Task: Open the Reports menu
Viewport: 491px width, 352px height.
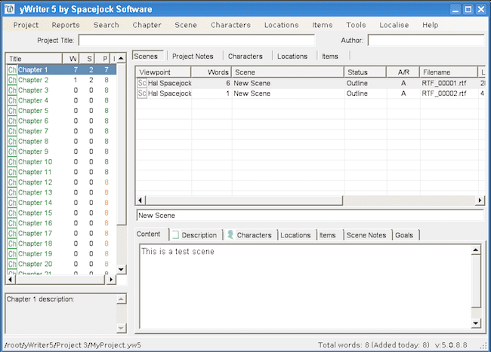Action: click(66, 25)
